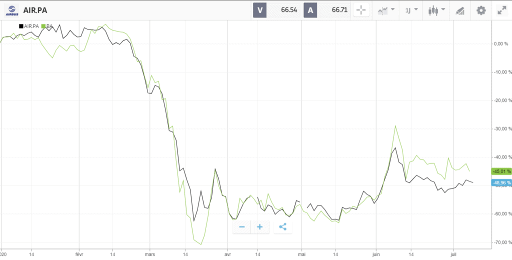The height and width of the screenshot is (260, 512).
Task: Activate the crosshair cursor tool
Action: (x=361, y=10)
